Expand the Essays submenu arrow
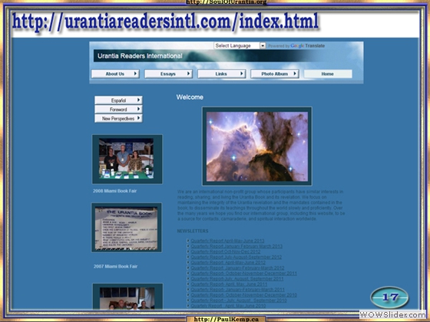Screen dimensions: 430x322 [188, 74]
